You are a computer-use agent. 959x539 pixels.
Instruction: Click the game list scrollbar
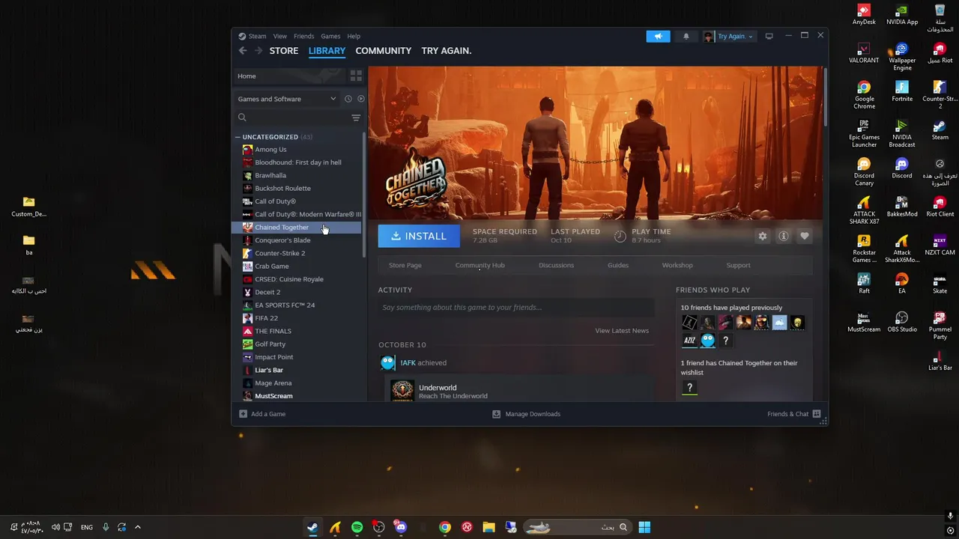click(x=364, y=193)
